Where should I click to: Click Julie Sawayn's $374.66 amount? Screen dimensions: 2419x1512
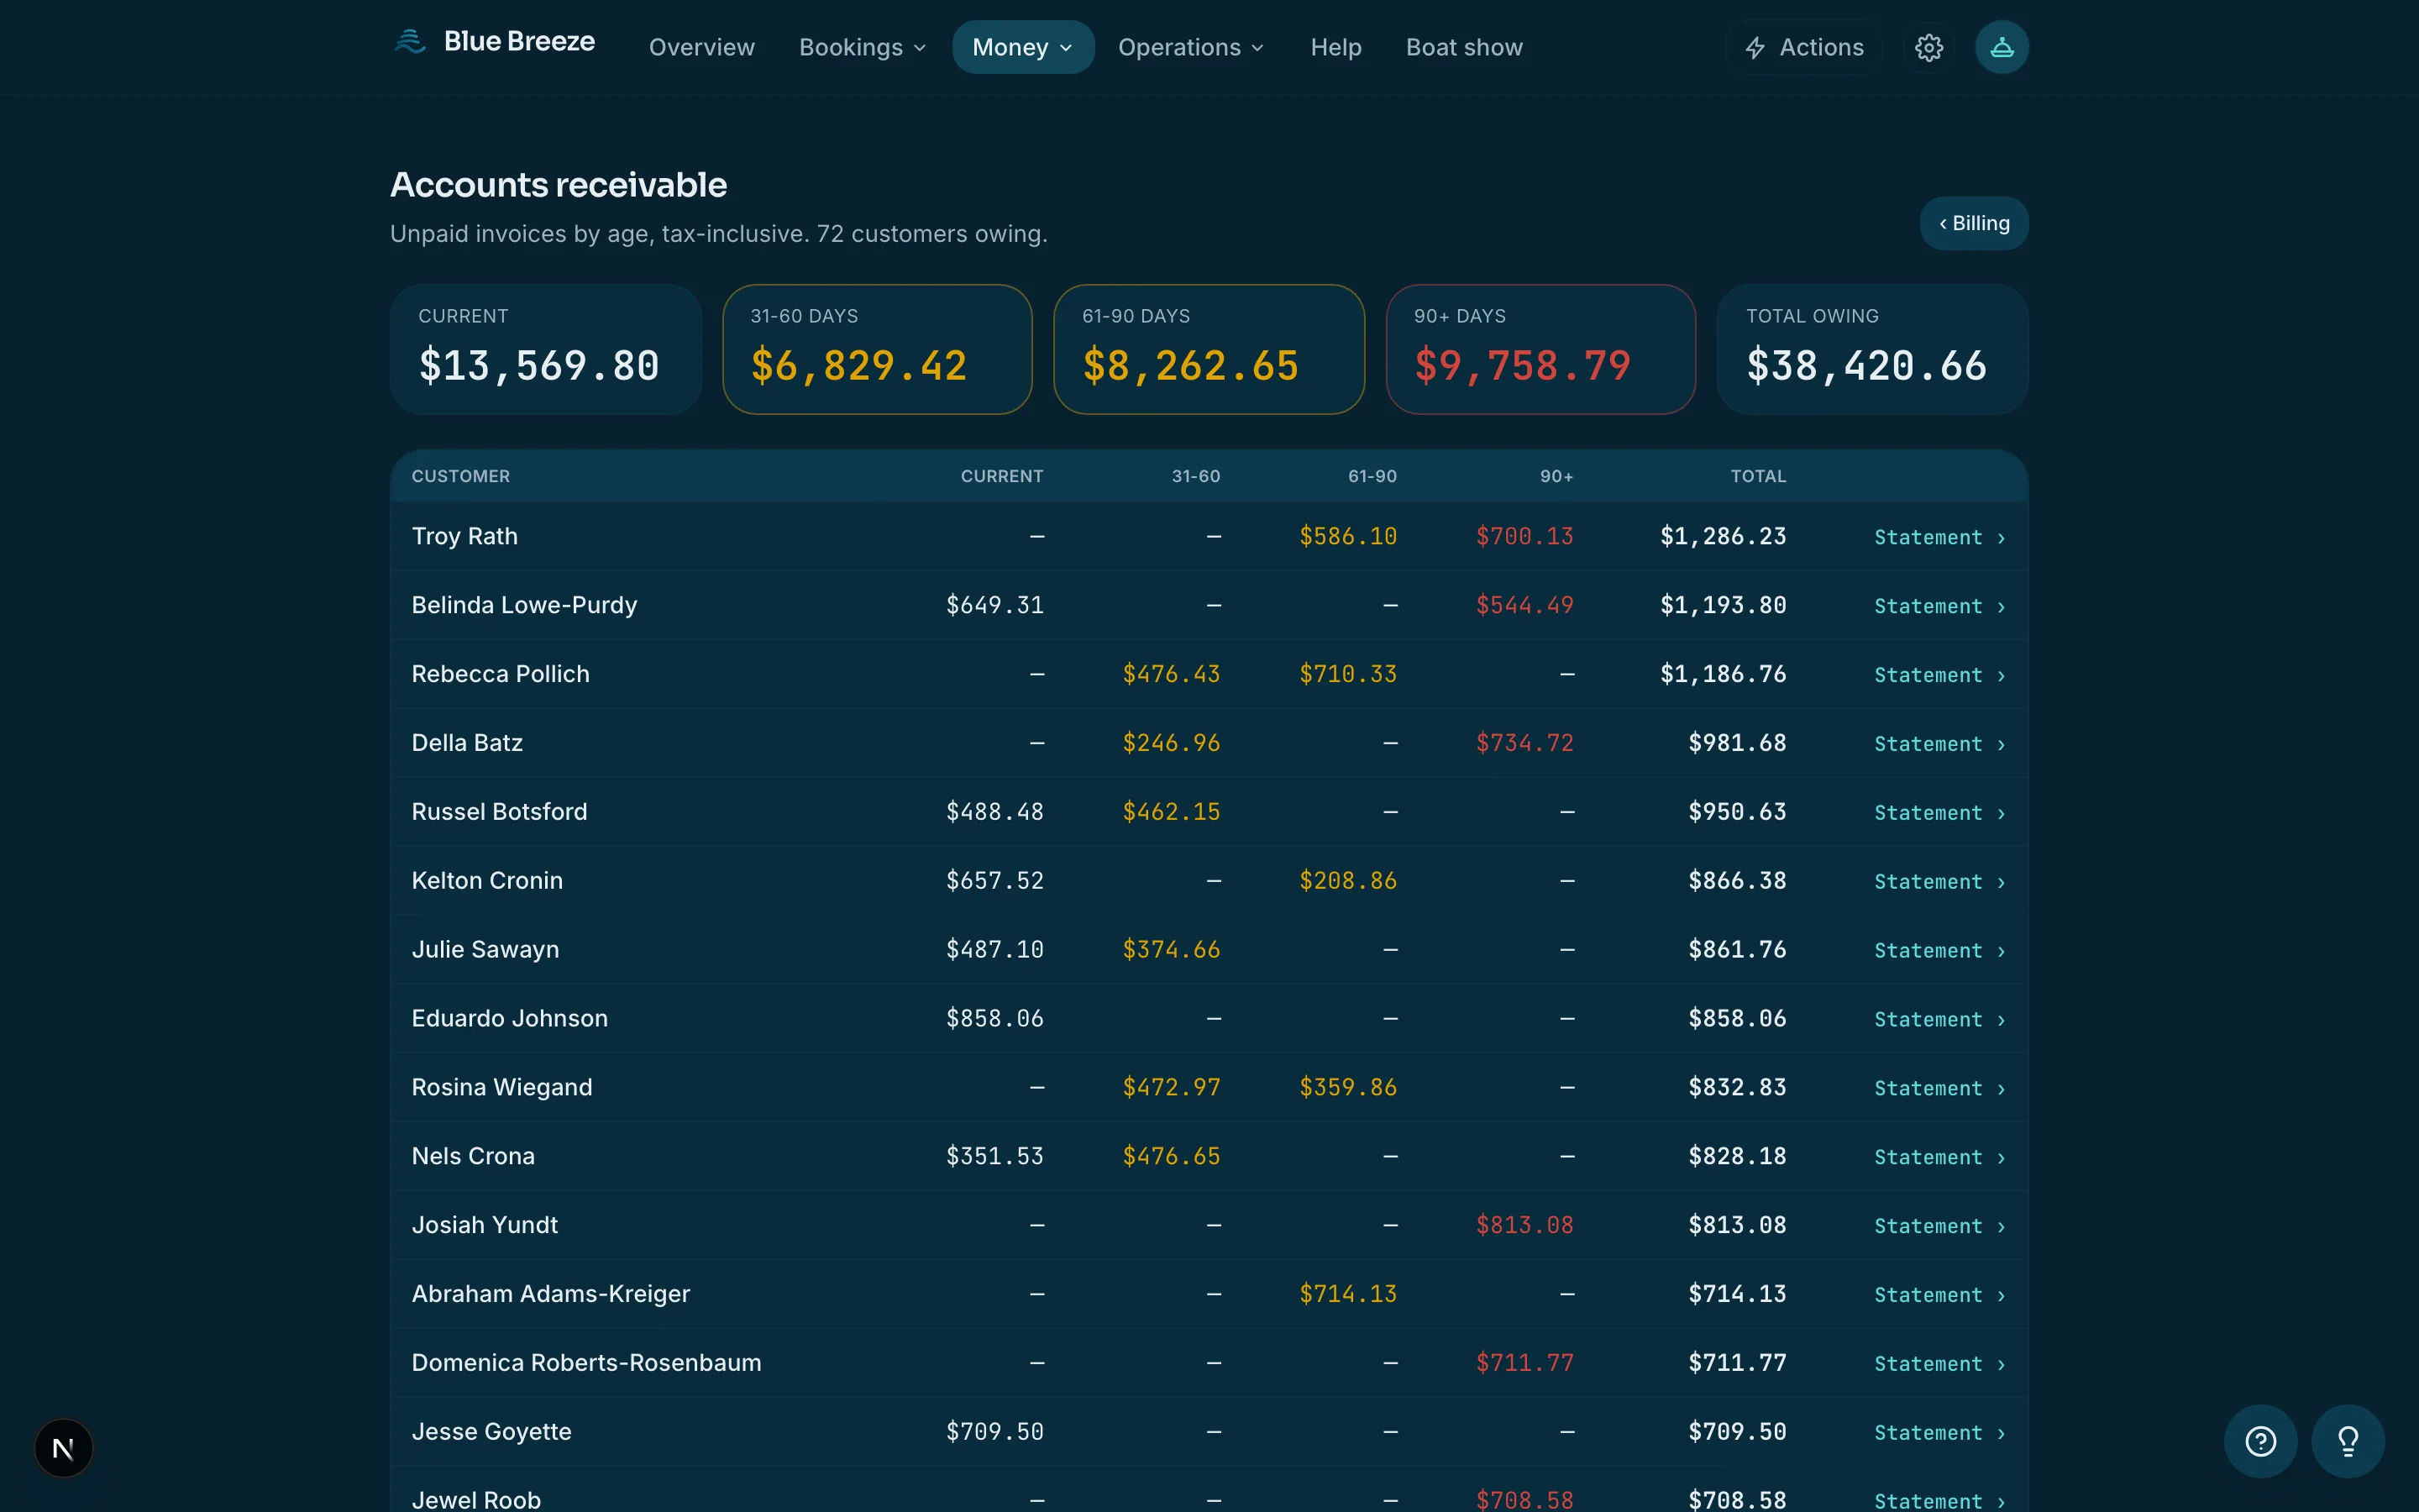[x=1172, y=950]
